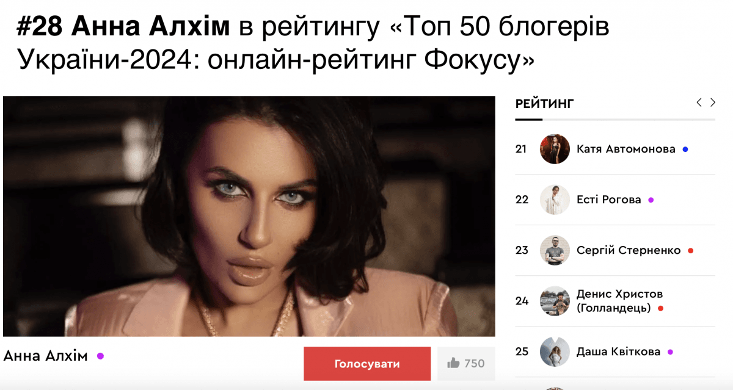
Task: Click the blue dot beside Катя Автомонова
Action: tap(685, 150)
